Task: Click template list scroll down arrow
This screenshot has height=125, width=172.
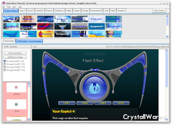Action: (x=29, y=119)
